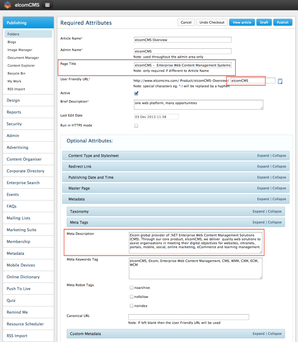
Task: Open the dashboard grid icon in the top bar
Action: pos(47,5)
